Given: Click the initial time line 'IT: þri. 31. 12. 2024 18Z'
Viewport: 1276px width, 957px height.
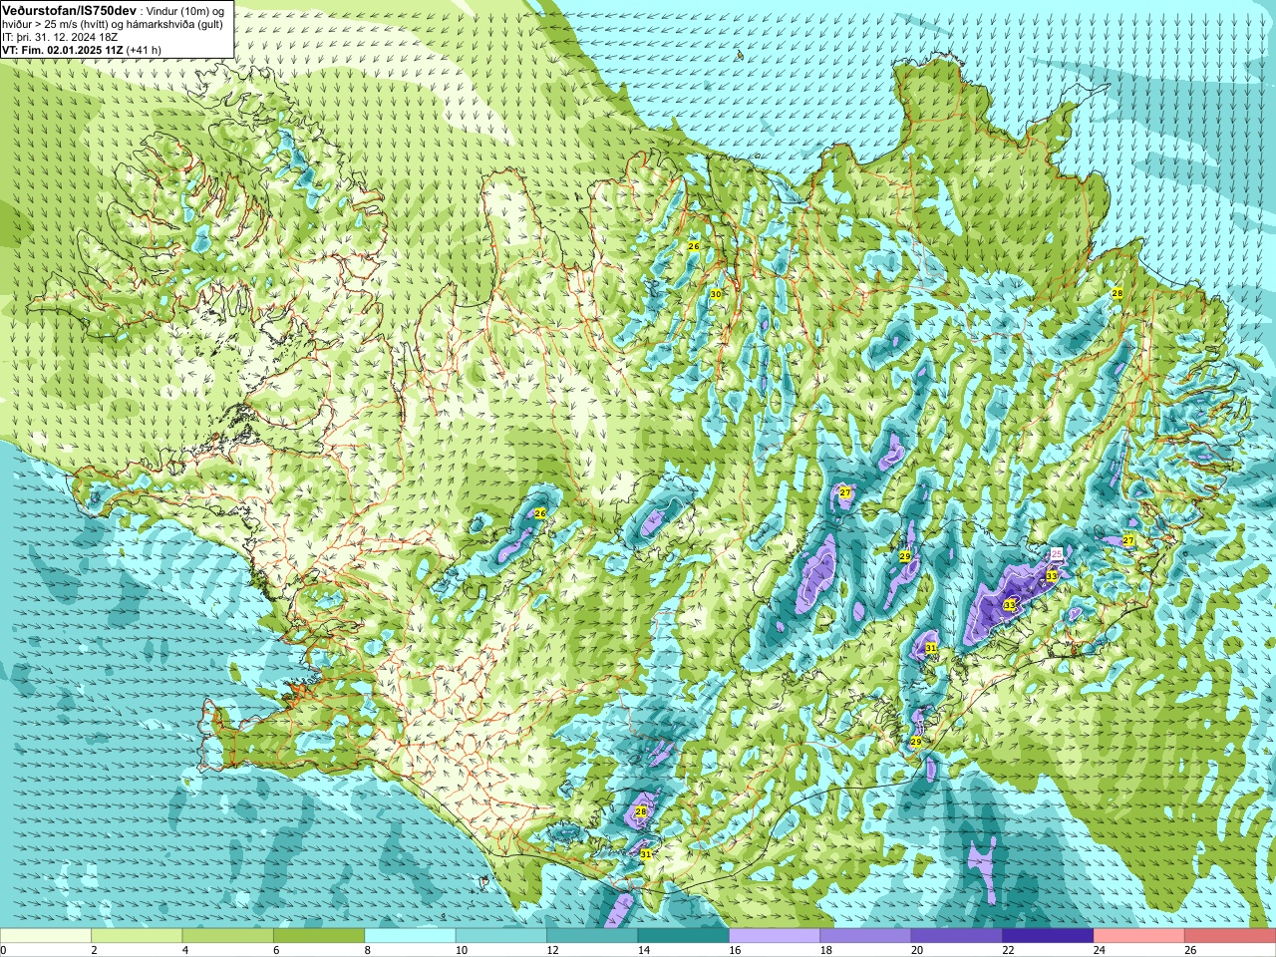Looking at the screenshot, I should point(60,36).
